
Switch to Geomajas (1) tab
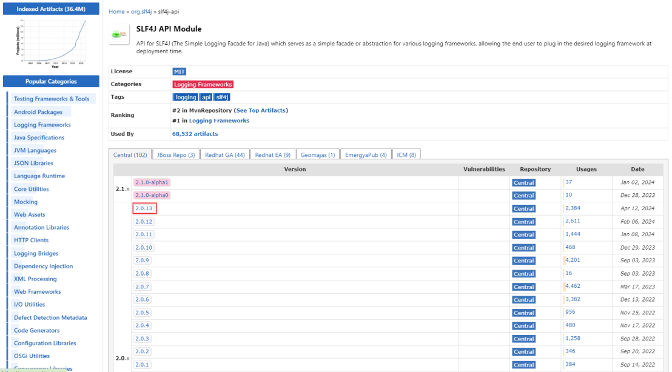pyautogui.click(x=318, y=155)
